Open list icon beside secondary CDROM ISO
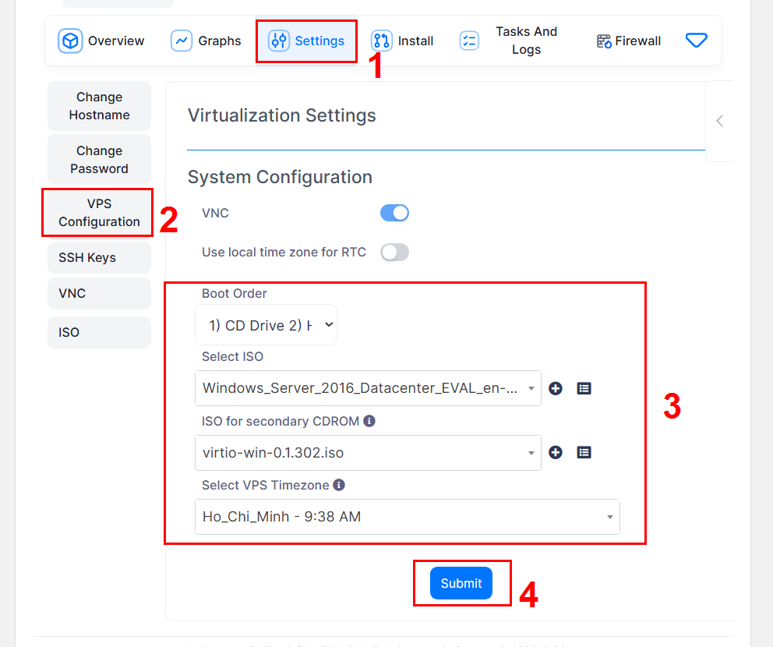 pos(584,453)
